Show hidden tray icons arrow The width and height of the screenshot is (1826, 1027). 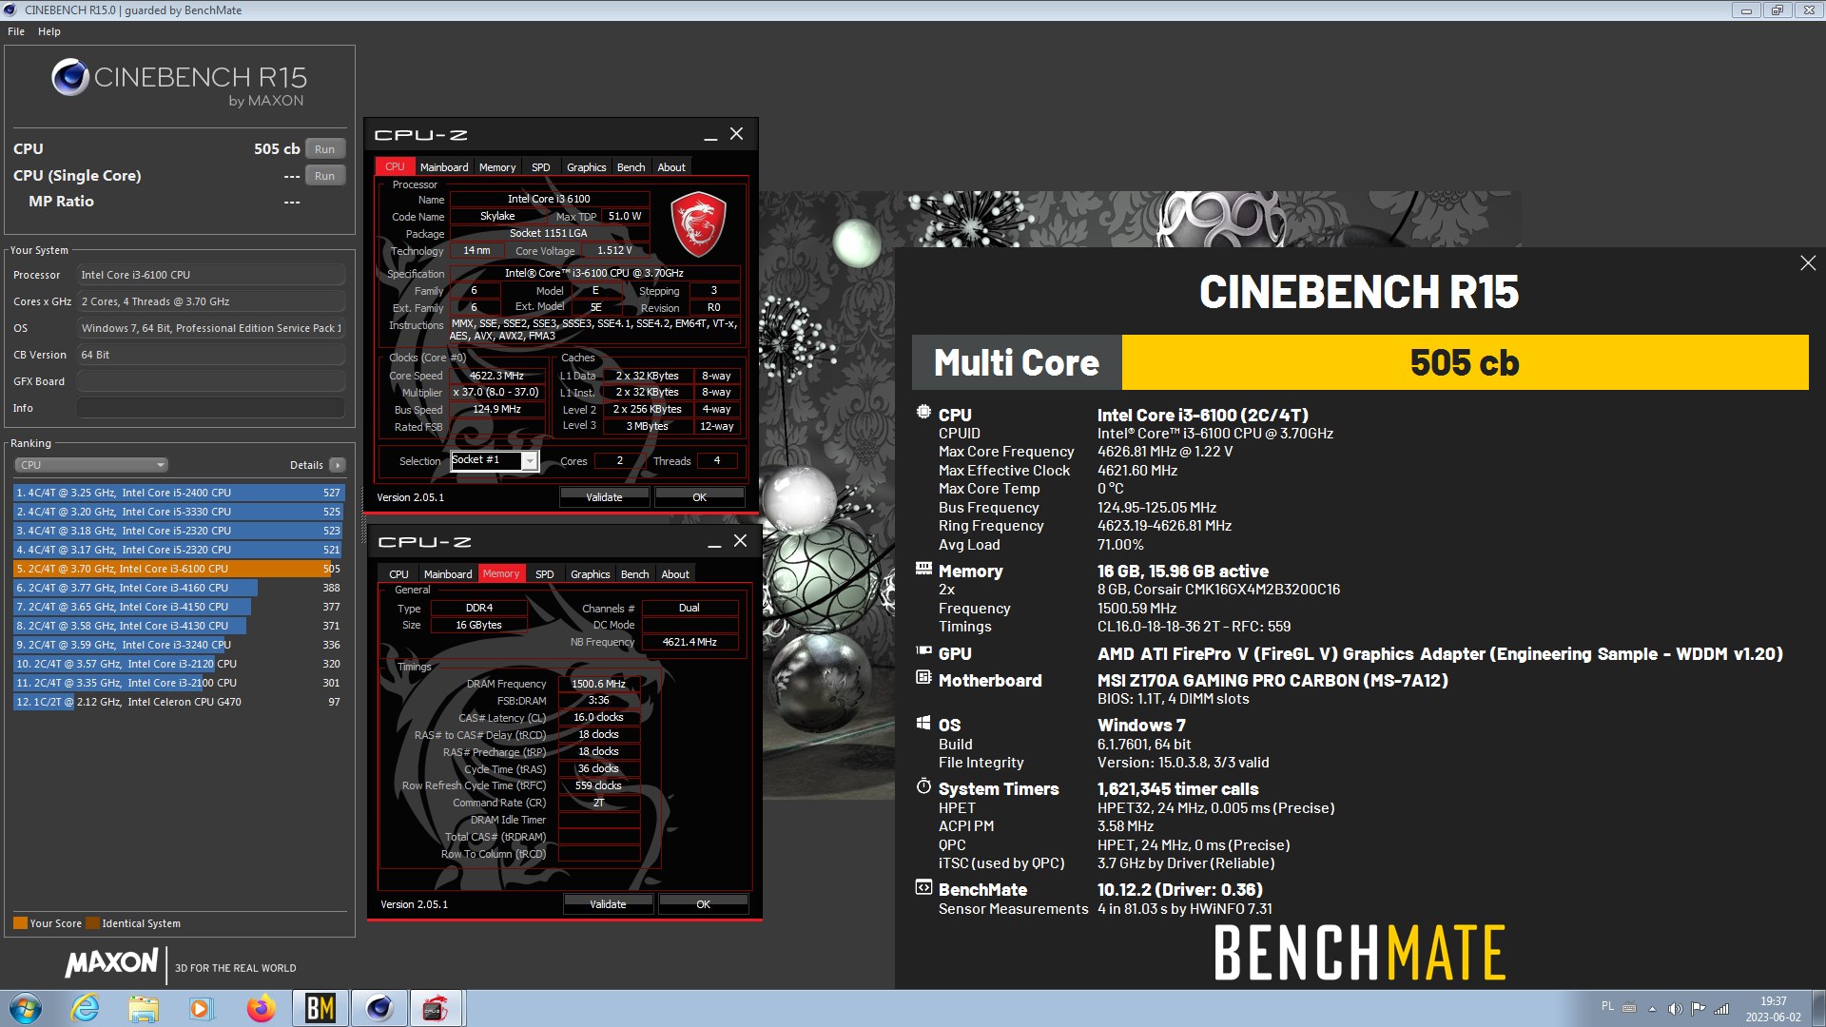pyautogui.click(x=1652, y=1009)
